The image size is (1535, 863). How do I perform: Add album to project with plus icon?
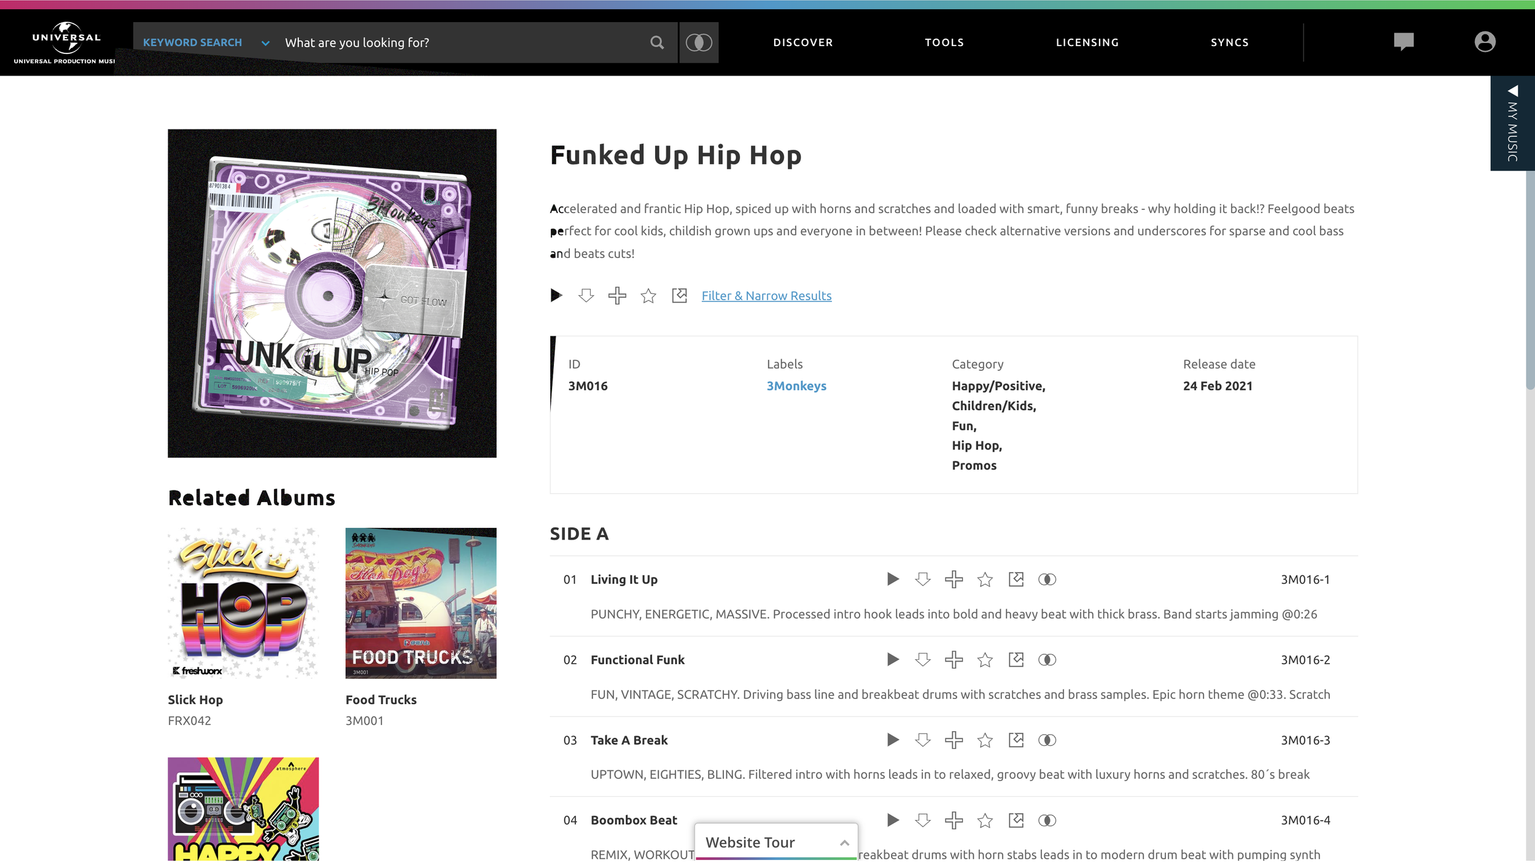point(617,295)
